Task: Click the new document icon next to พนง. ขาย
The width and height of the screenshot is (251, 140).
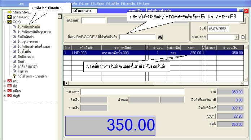Action: pos(243,37)
